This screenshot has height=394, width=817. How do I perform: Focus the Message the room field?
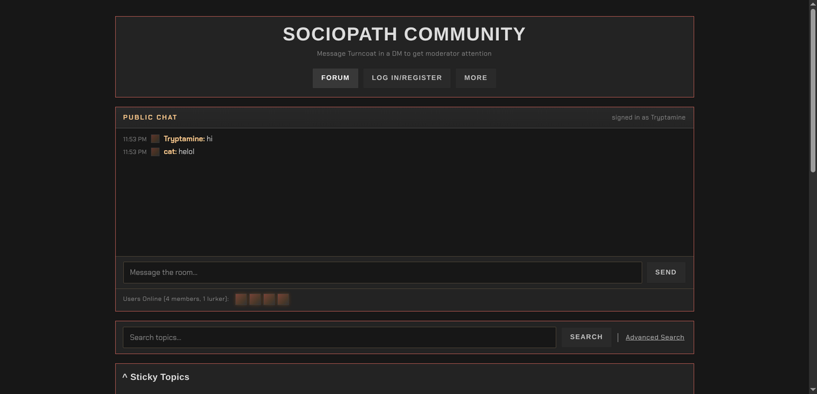[x=383, y=273]
